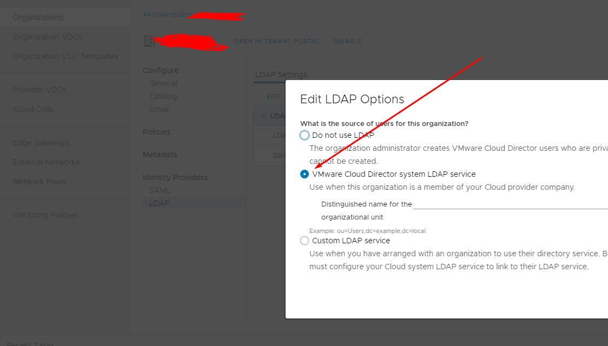Open External Networks in sidebar

point(46,162)
